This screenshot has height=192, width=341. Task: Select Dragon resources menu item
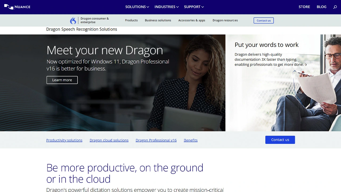(225, 20)
